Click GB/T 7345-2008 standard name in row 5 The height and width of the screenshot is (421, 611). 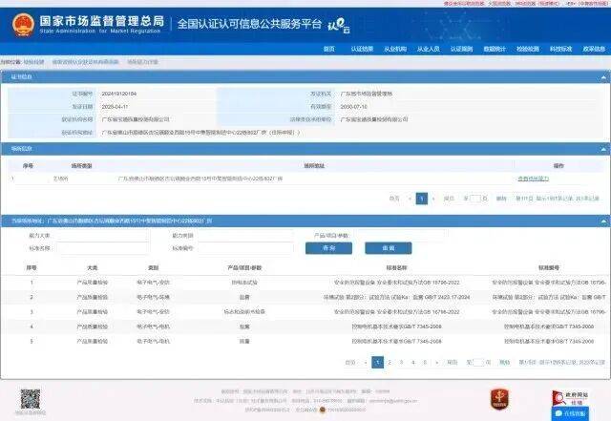396,341
